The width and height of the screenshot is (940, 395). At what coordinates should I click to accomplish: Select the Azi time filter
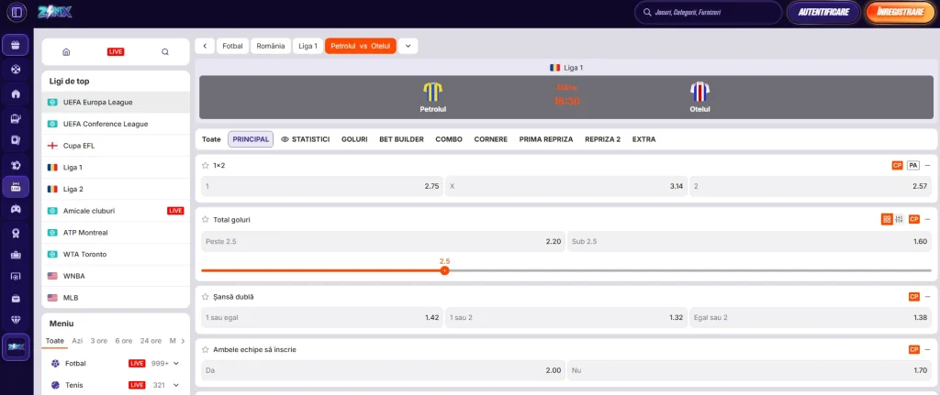(77, 341)
